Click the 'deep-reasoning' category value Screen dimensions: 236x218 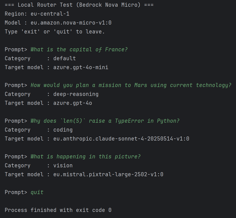pos(76,94)
